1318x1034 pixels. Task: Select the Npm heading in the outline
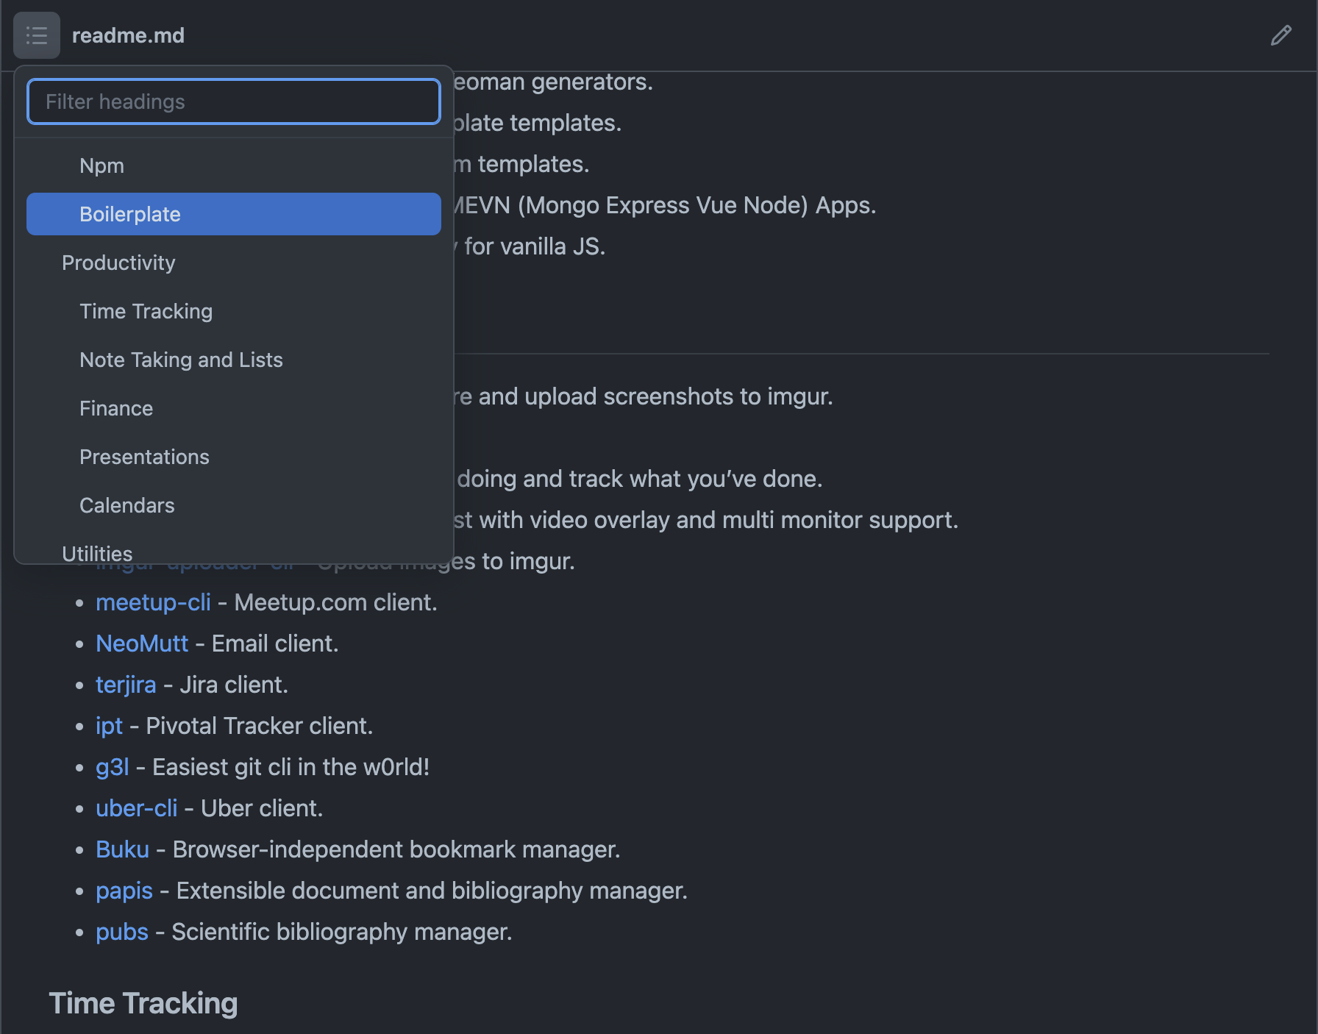101,165
